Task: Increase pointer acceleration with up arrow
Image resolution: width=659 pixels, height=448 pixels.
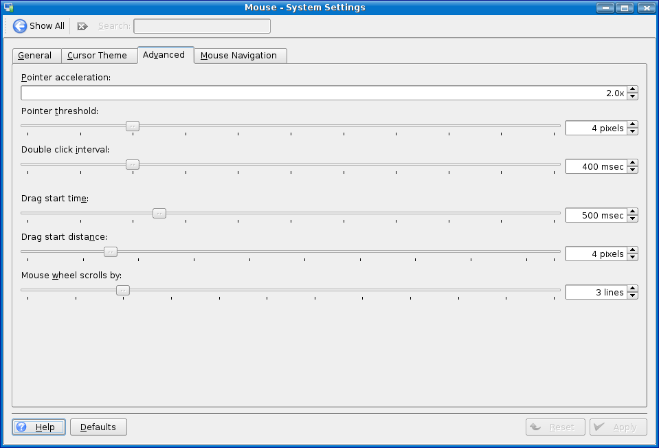Action: tap(632, 89)
